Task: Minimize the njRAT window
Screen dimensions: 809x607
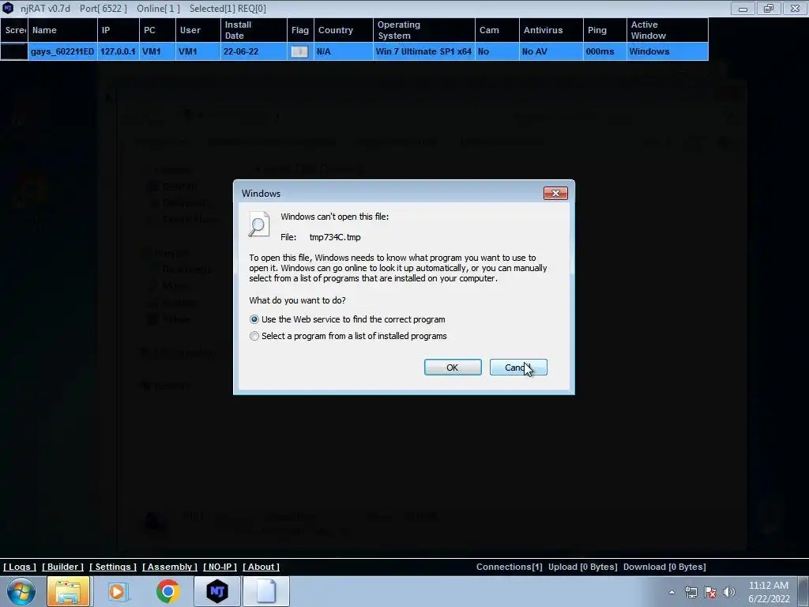Action: 743,8
